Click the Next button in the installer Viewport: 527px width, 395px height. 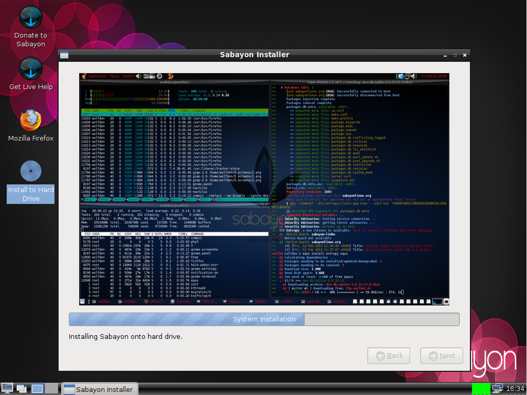pyautogui.click(x=442, y=356)
